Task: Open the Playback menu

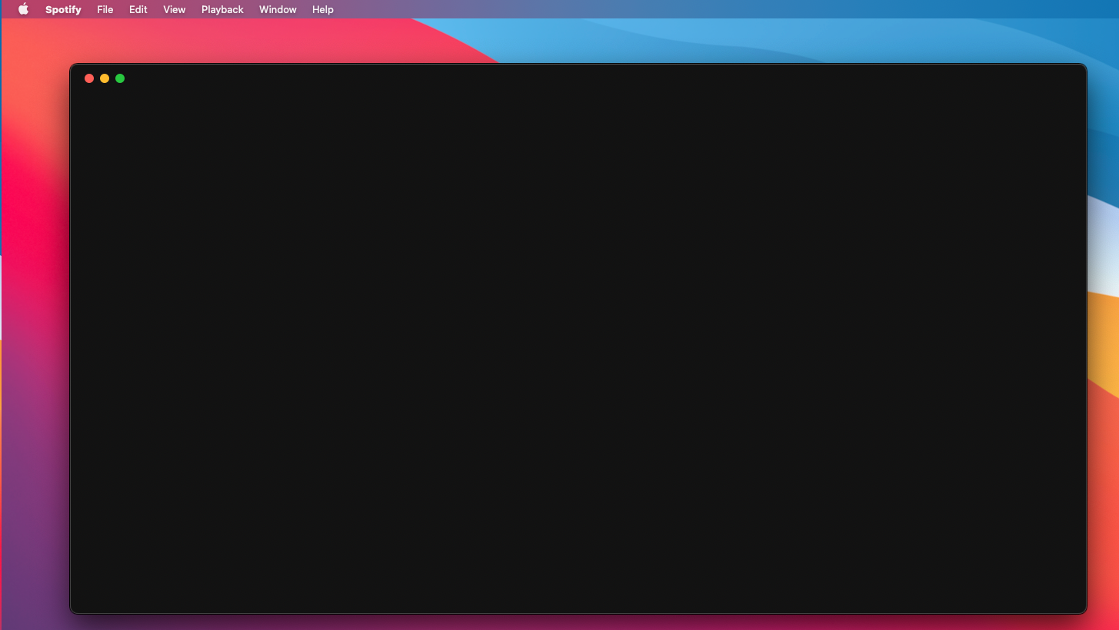Action: coord(222,9)
